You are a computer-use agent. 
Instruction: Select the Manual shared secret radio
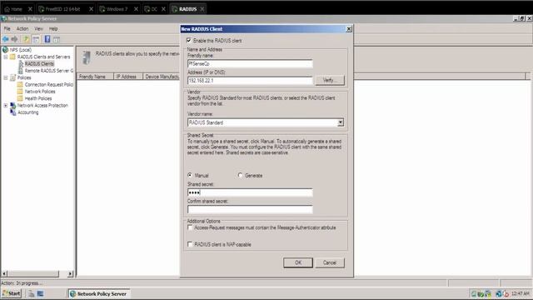[x=190, y=175]
